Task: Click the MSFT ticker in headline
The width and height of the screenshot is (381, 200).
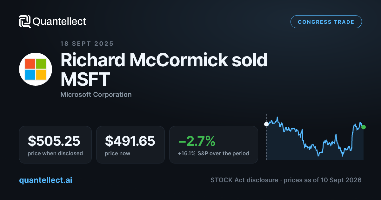Action: point(85,79)
